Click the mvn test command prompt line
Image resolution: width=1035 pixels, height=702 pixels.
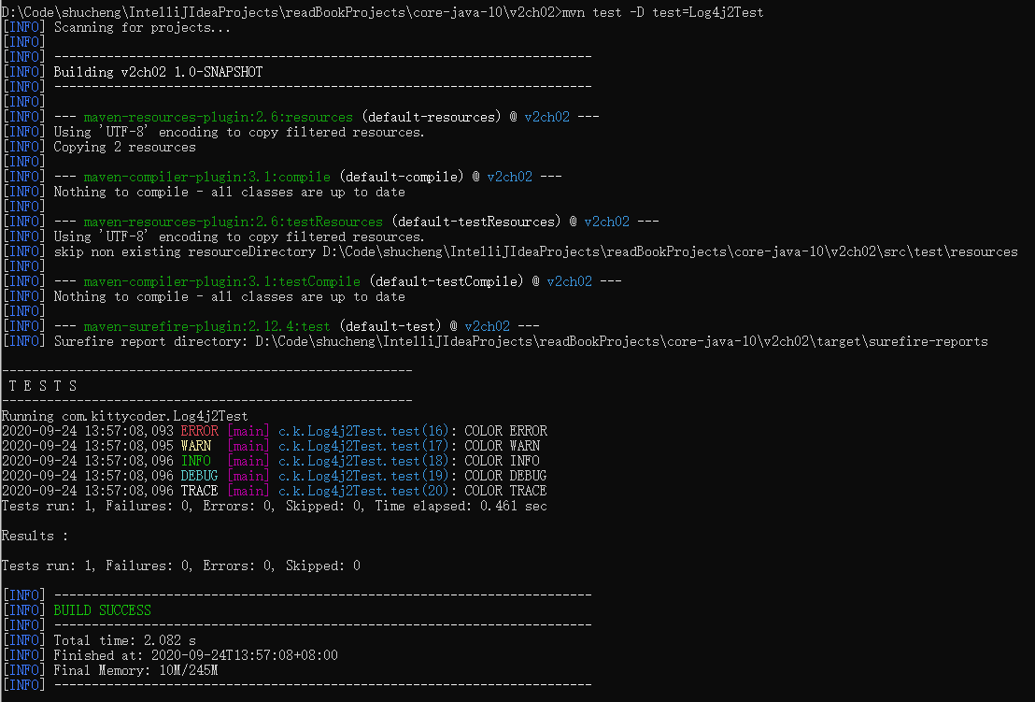(x=374, y=12)
